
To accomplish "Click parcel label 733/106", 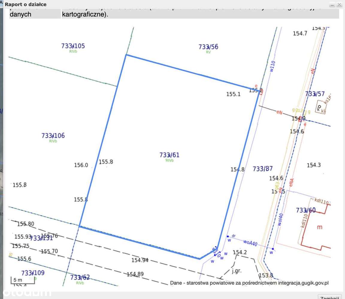I will coord(53,135).
